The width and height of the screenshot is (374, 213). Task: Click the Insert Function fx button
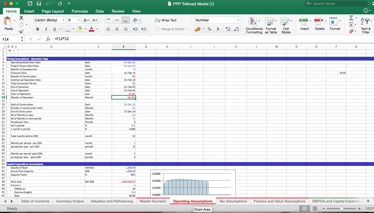point(49,39)
